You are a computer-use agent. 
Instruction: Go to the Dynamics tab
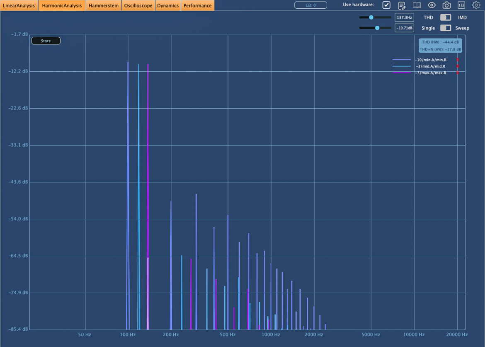tap(168, 5)
